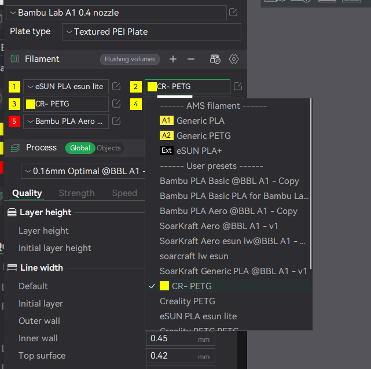Screen dimensions: 371x369
Task: Click the Inner wall label
Action: [38, 338]
